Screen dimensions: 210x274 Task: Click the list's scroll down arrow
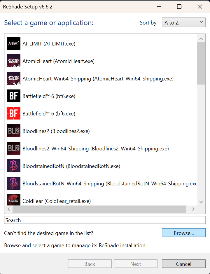[x=201, y=202]
